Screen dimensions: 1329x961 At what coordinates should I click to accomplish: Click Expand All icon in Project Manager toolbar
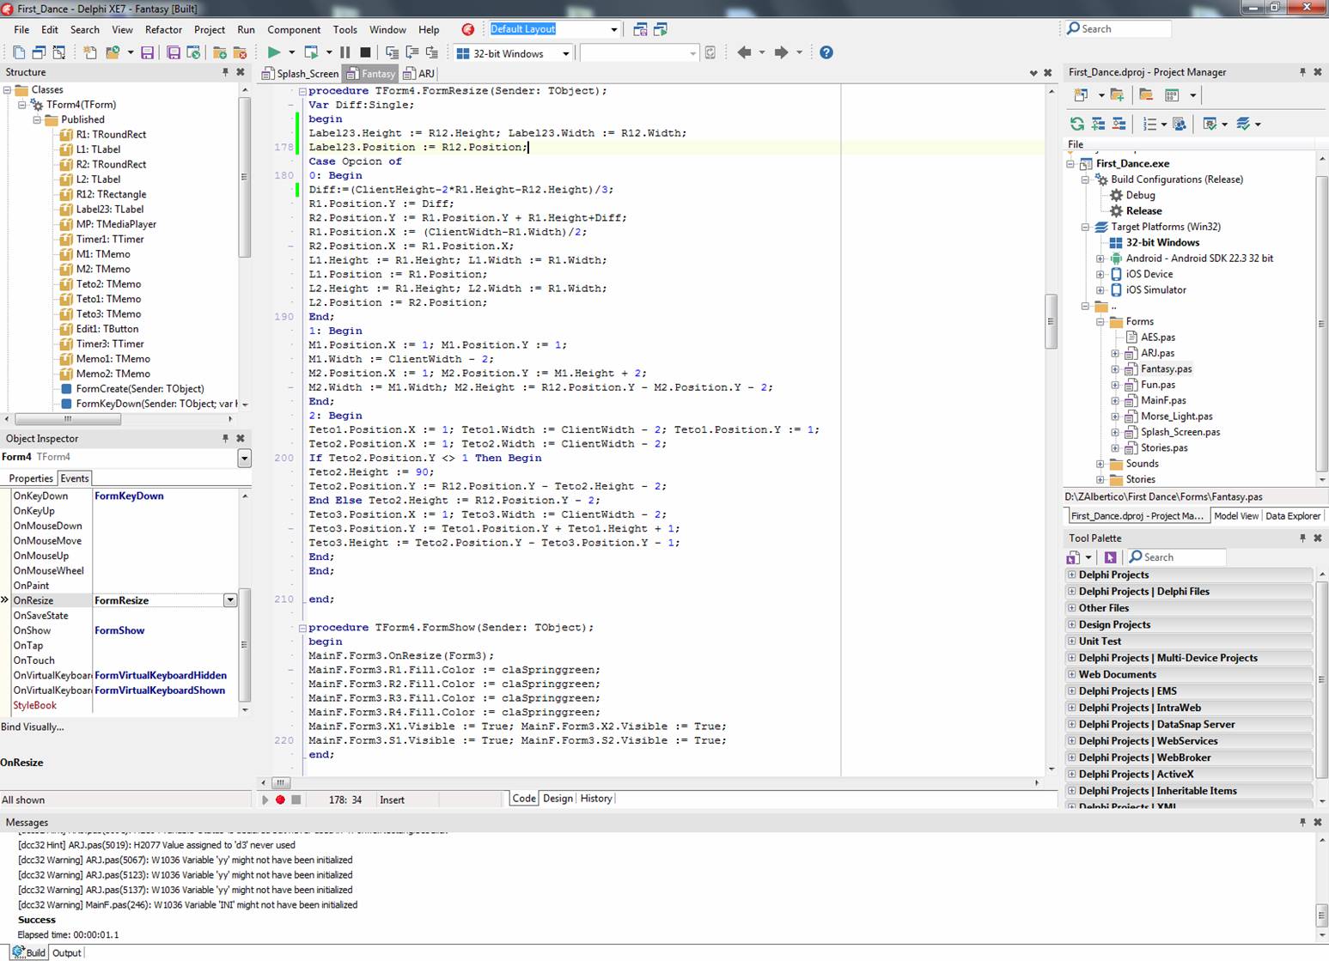tap(1098, 124)
